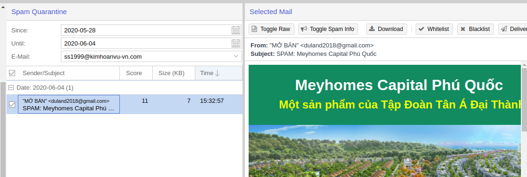Select the SPAM: Meyhomes Capital mail row

(x=125, y=104)
